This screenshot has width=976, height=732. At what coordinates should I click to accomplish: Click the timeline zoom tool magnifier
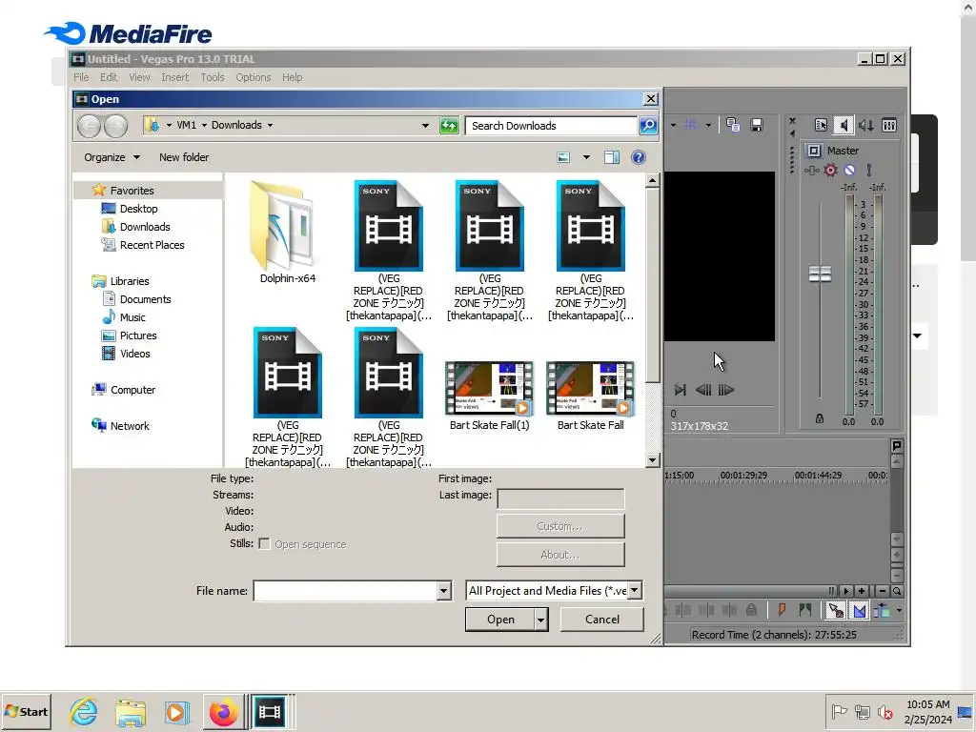(x=897, y=591)
